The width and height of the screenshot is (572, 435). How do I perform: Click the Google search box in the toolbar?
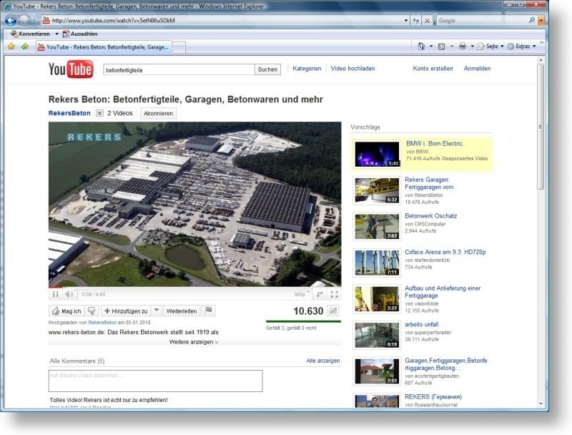tap(482, 21)
